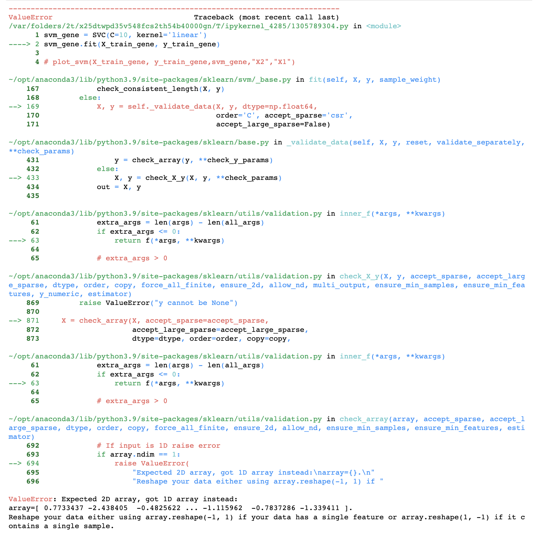Click line 869 'raise ValueError("y cannot be None")'

click(158, 303)
